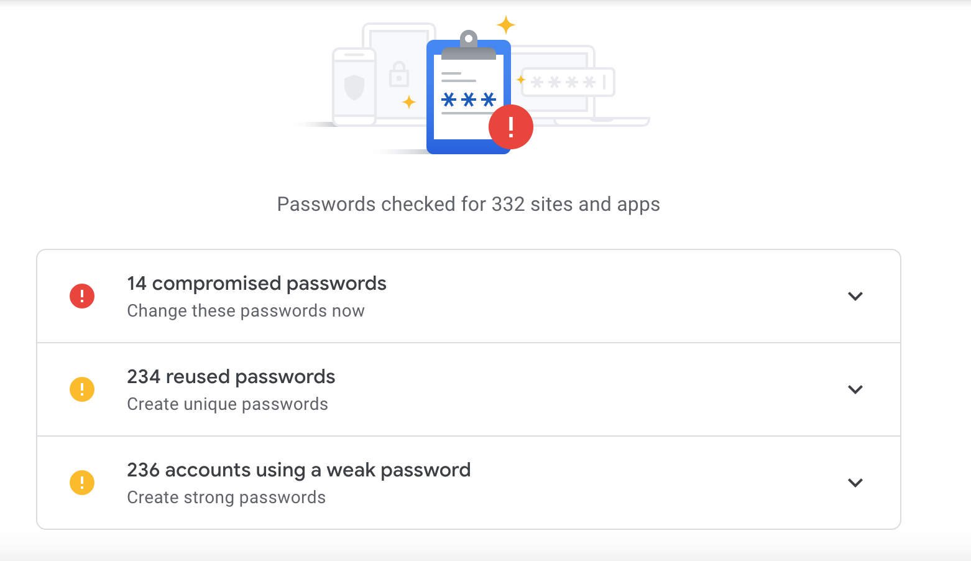Click the red compromised passwords alert icon
Screen dimensions: 971x561
pyautogui.click(x=82, y=296)
